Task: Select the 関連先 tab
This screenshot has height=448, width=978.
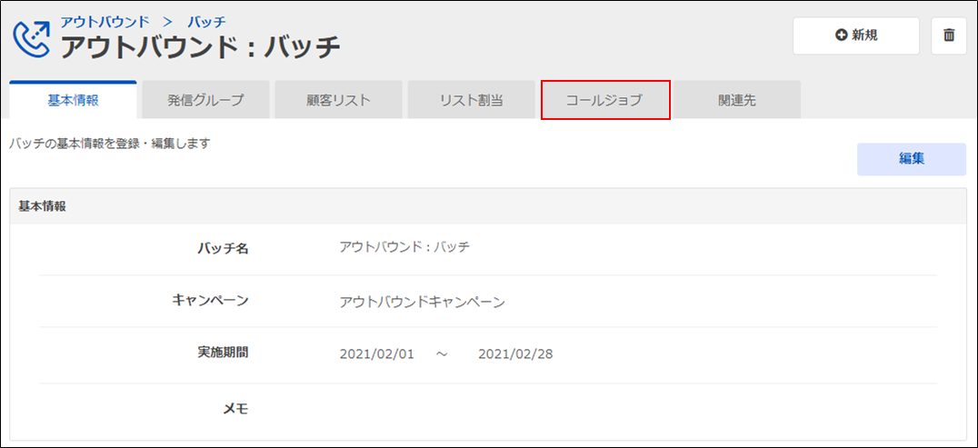Action: [x=736, y=100]
